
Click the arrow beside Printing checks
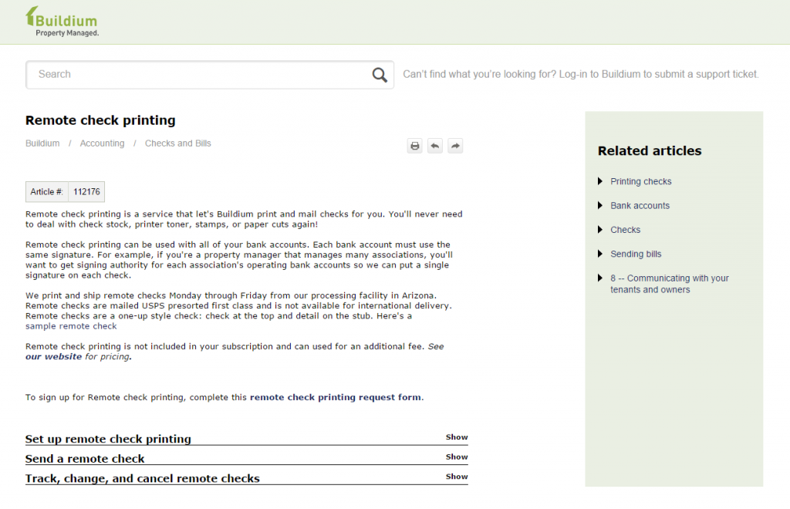coord(600,181)
